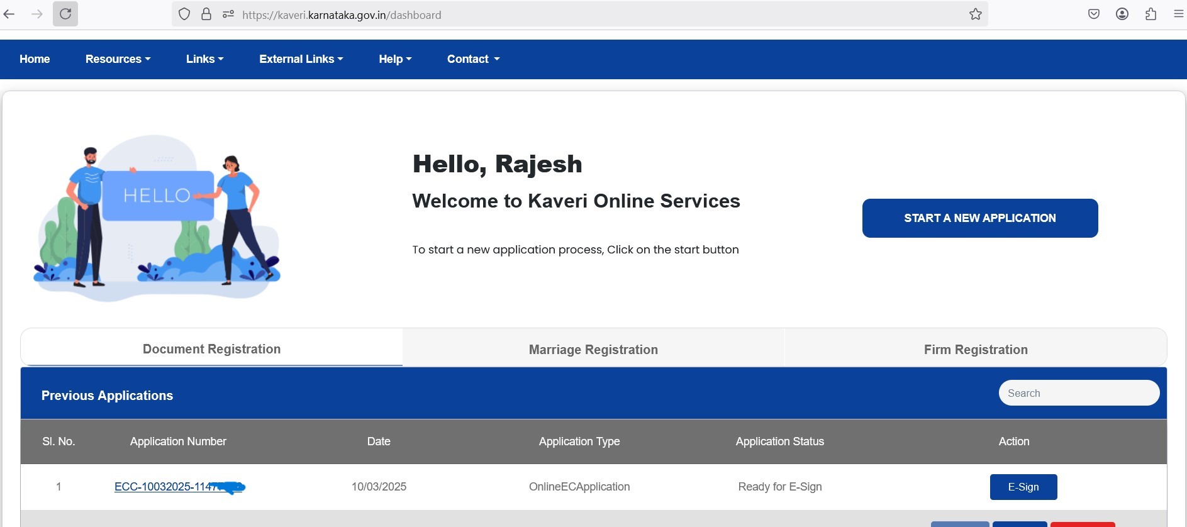The width and height of the screenshot is (1187, 527).
Task: Click Start a New Application button
Action: coord(980,218)
